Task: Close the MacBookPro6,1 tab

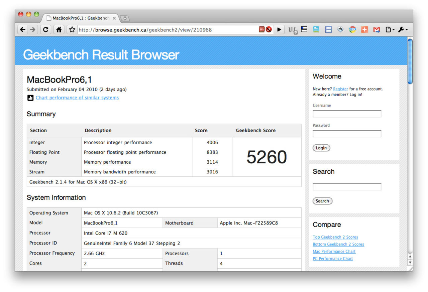Action: [114, 18]
